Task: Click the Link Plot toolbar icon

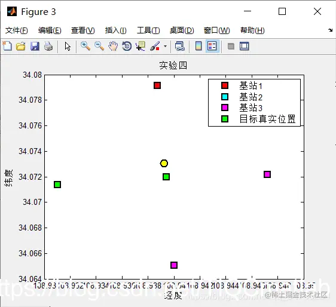Action: click(179, 46)
